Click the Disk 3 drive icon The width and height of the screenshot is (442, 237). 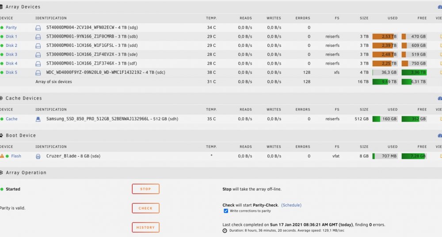tap(38, 55)
